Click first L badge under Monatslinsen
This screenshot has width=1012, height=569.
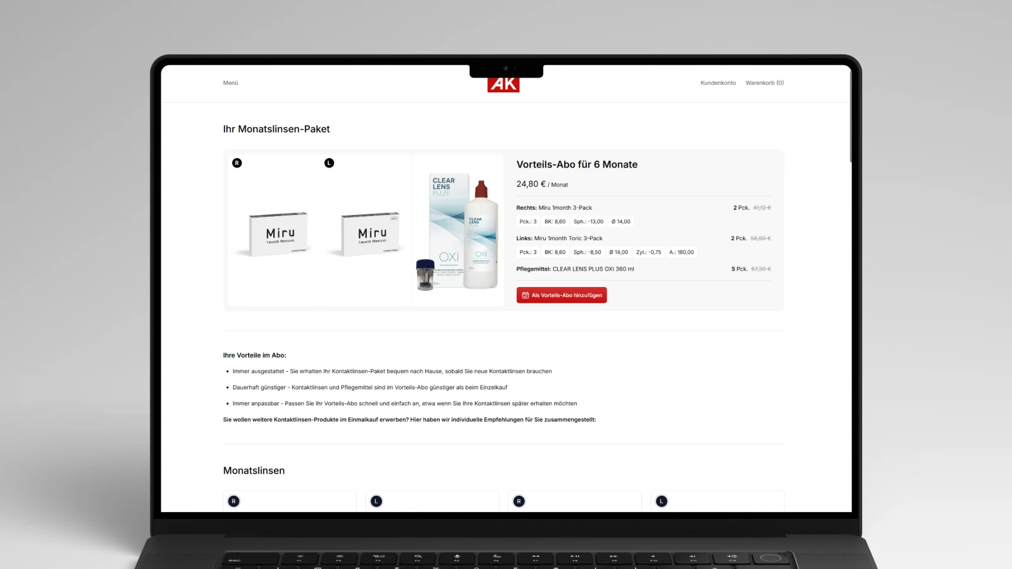376,501
